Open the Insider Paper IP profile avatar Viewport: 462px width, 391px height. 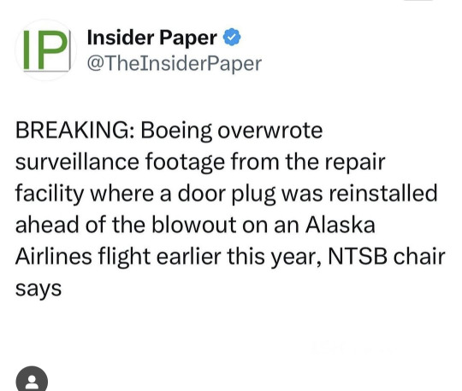[x=46, y=50]
